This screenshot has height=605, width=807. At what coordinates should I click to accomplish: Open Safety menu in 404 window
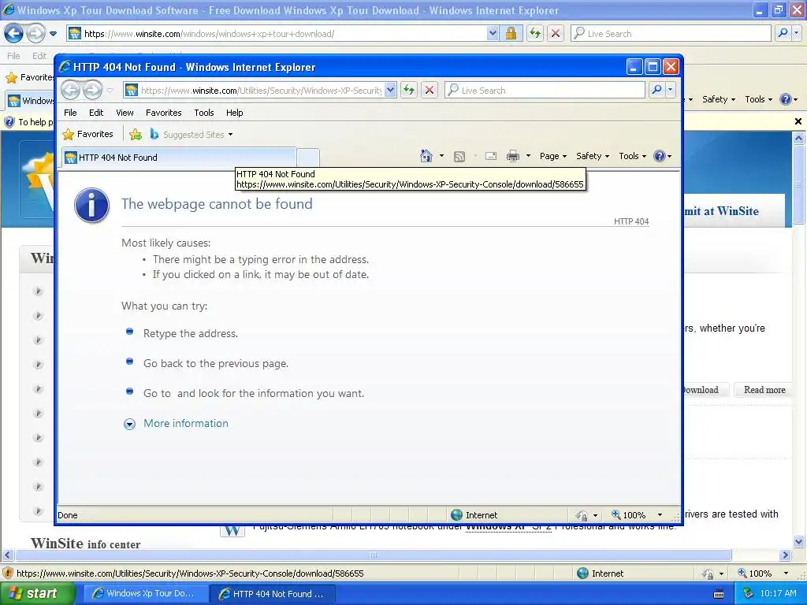point(593,156)
